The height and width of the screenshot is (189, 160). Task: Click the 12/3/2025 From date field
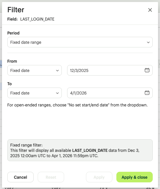tap(110, 70)
